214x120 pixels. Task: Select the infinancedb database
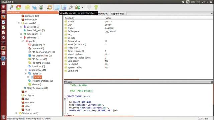point(30,19)
